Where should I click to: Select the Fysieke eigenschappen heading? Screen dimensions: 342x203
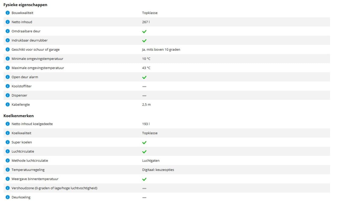coord(25,5)
